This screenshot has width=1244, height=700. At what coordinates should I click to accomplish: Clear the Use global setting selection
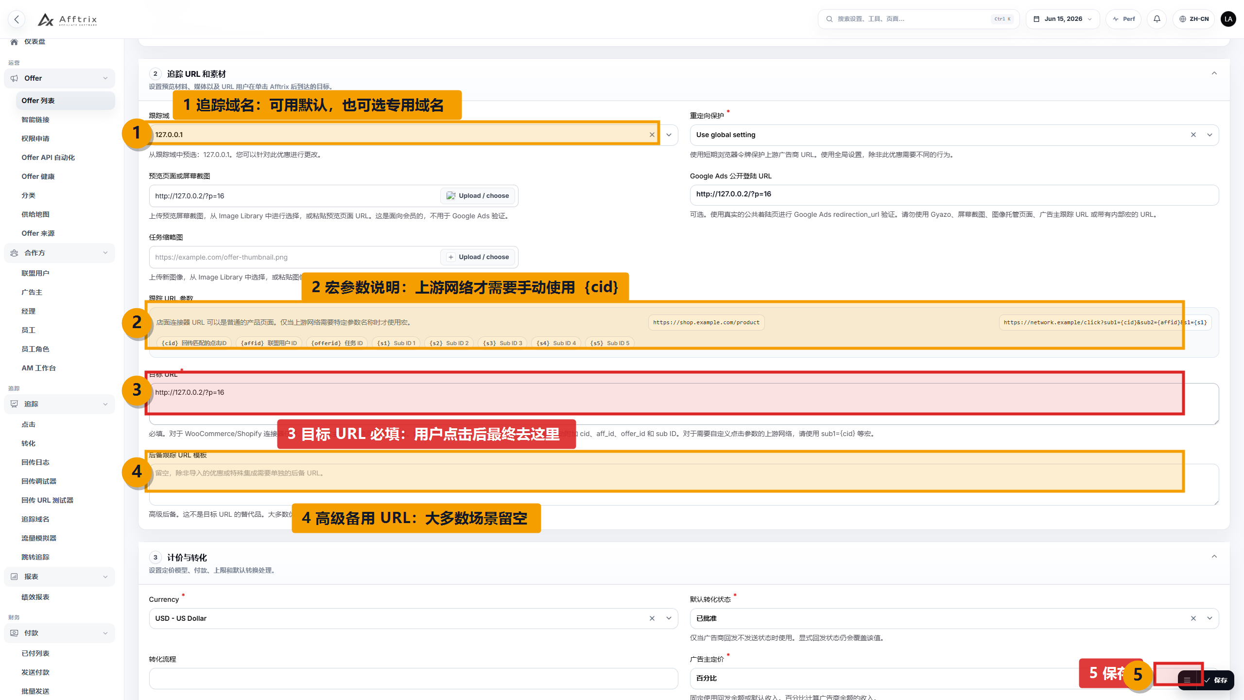(x=1193, y=135)
